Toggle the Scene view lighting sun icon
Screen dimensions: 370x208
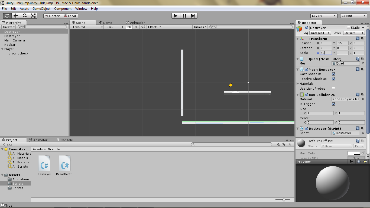point(135,27)
